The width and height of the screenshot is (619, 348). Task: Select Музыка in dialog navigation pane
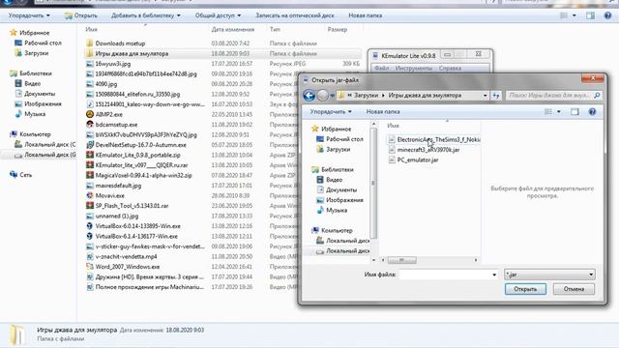[x=332, y=211]
